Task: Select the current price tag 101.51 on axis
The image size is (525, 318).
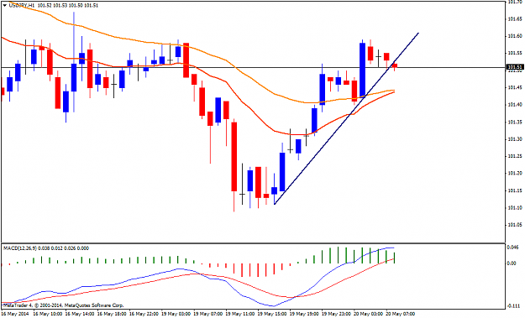Action: point(515,67)
